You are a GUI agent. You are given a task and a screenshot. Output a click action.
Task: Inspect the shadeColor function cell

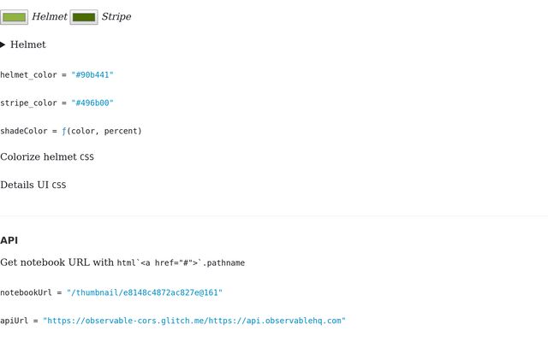click(x=71, y=131)
